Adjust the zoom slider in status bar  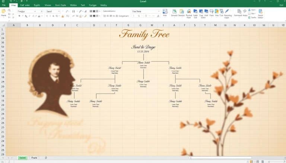click(x=276, y=162)
